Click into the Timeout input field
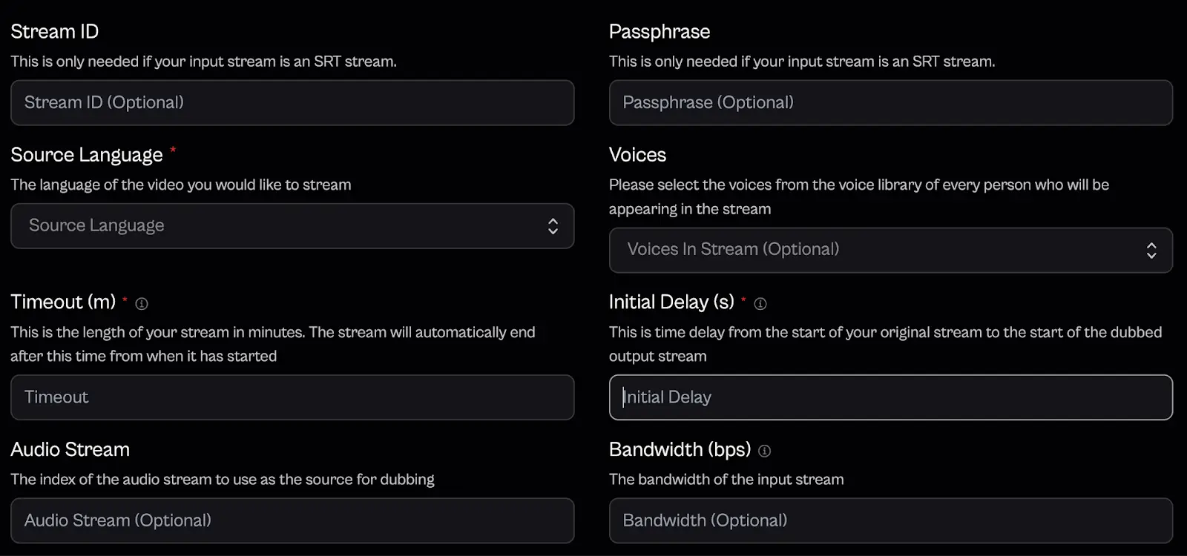The height and width of the screenshot is (556, 1187). 292,397
